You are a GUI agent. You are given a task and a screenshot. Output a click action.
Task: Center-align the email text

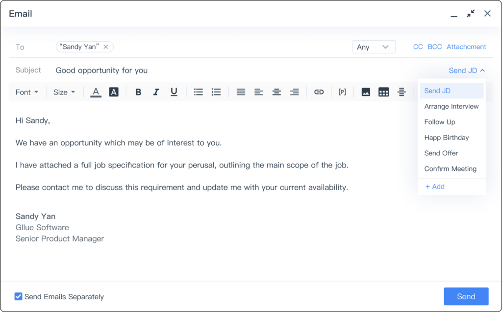coord(276,92)
